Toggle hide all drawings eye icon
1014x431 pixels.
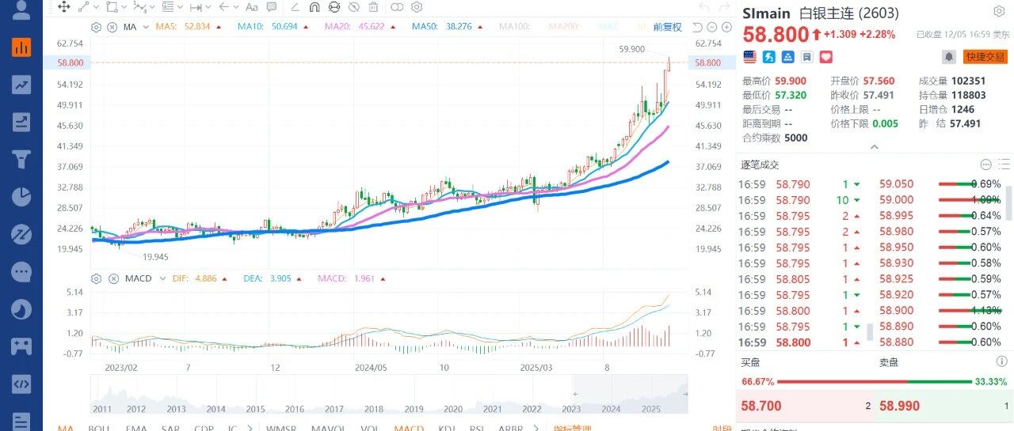click(353, 7)
